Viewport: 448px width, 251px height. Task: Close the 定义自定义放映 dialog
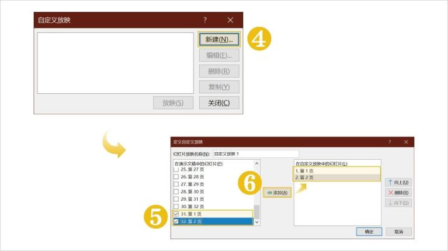click(x=406, y=142)
